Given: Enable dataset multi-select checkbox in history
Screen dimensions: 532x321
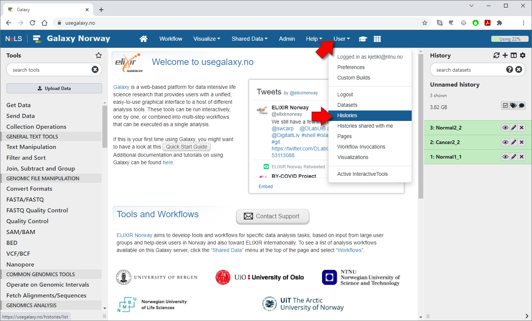Looking at the screenshot, I should coord(505,106).
